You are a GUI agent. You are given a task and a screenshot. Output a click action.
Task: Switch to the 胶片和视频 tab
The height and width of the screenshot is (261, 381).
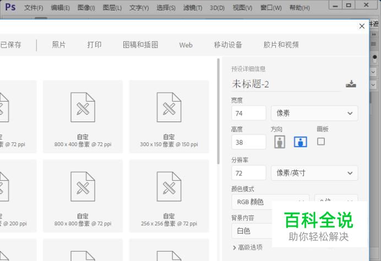point(281,45)
